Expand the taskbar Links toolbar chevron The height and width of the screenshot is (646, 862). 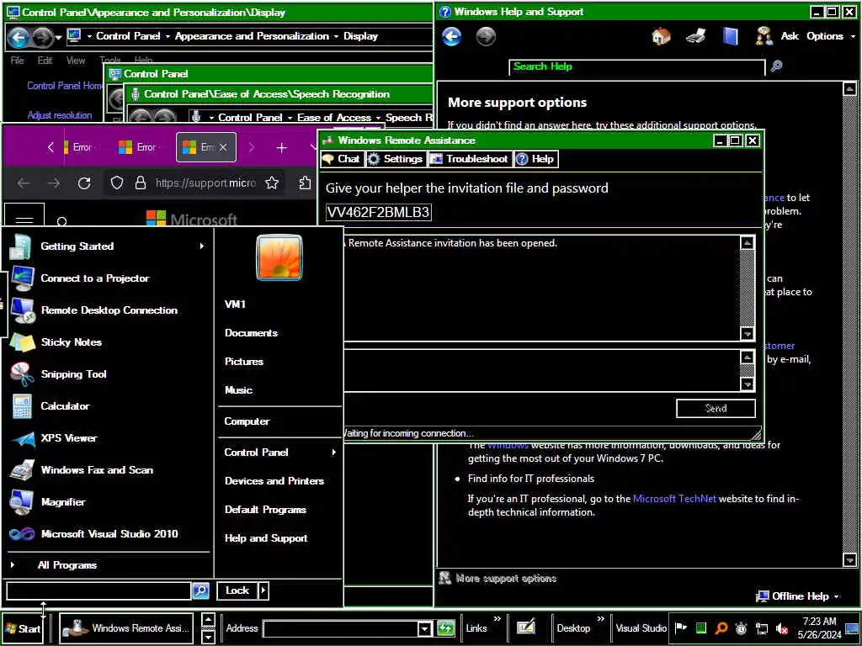(497, 620)
